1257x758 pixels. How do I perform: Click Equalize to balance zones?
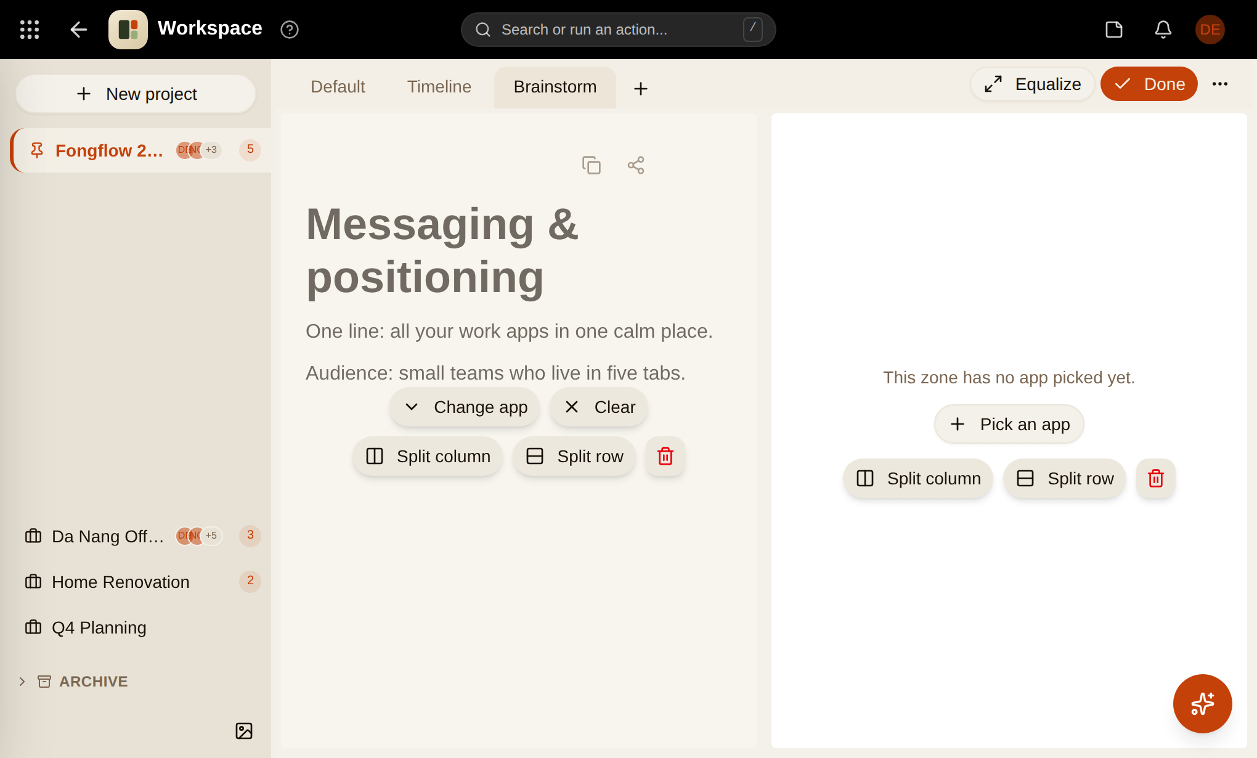(1033, 84)
